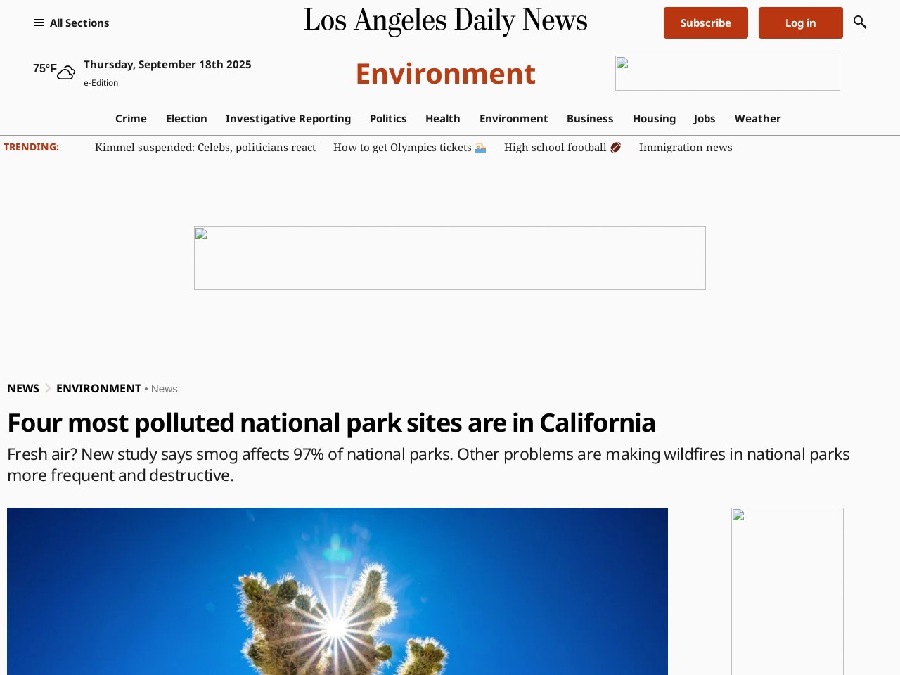Click the All Sections hamburger menu

(71, 22)
